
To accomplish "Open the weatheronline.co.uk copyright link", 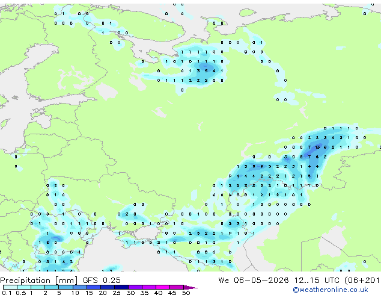I will click(331, 290).
